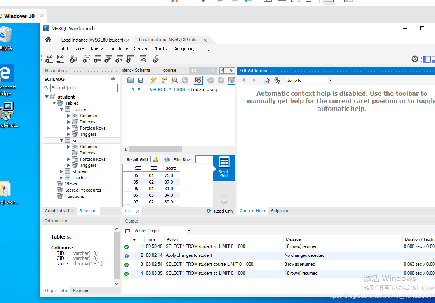Rollback the transaction X icon

click(x=221, y=80)
